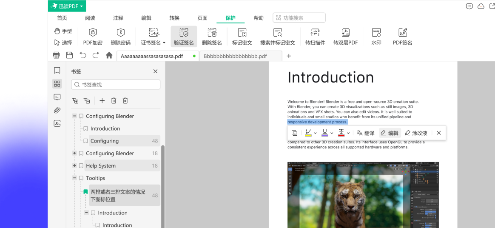Delete selected bookmark trash icon
This screenshot has height=228, width=495.
coord(114,101)
